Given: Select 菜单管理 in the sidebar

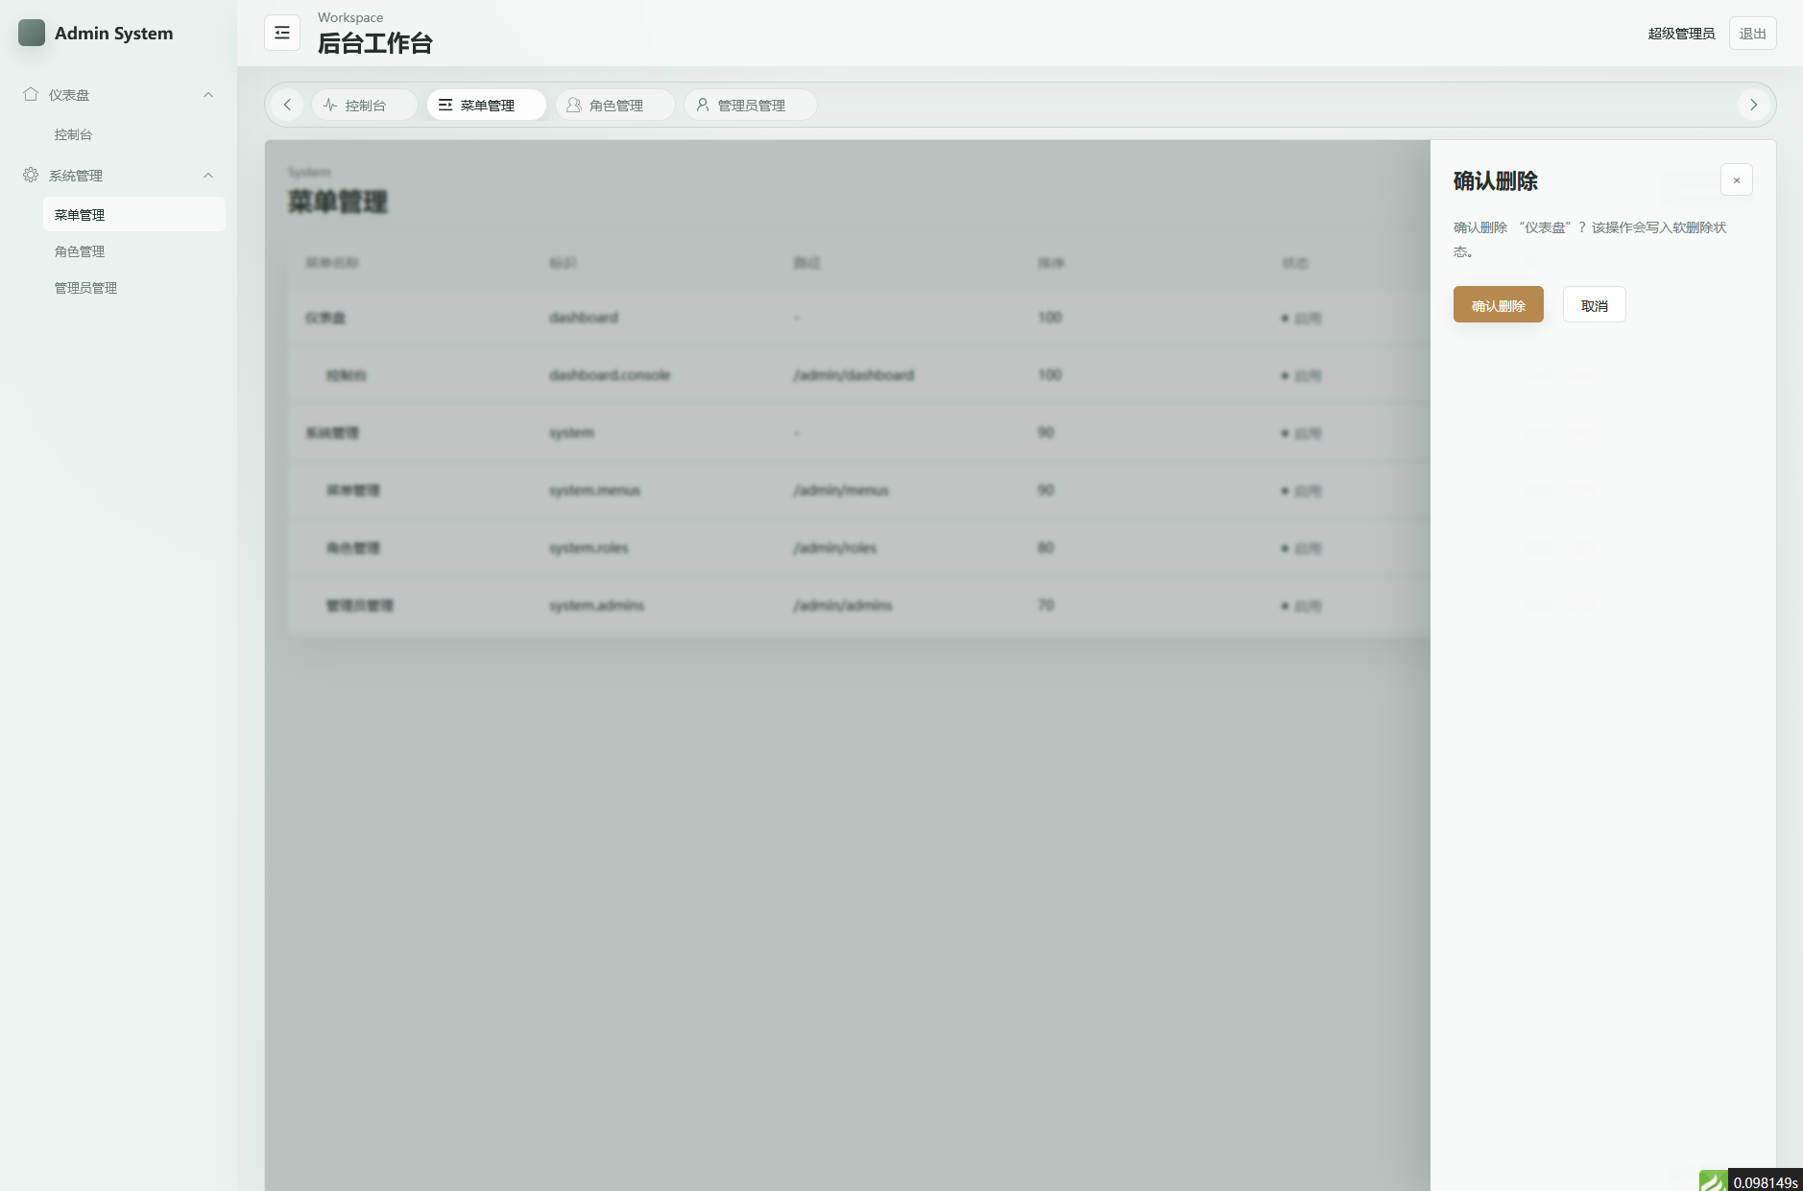Looking at the screenshot, I should tap(134, 214).
